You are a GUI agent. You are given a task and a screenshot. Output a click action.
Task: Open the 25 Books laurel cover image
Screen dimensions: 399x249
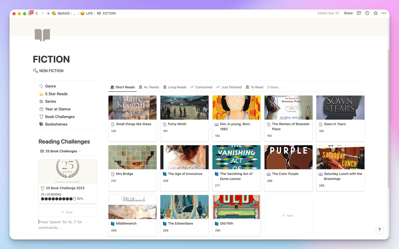(x=68, y=172)
